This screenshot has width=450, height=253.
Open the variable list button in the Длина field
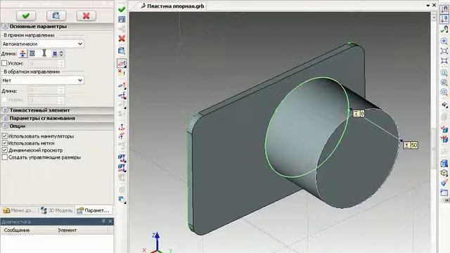[55, 53]
